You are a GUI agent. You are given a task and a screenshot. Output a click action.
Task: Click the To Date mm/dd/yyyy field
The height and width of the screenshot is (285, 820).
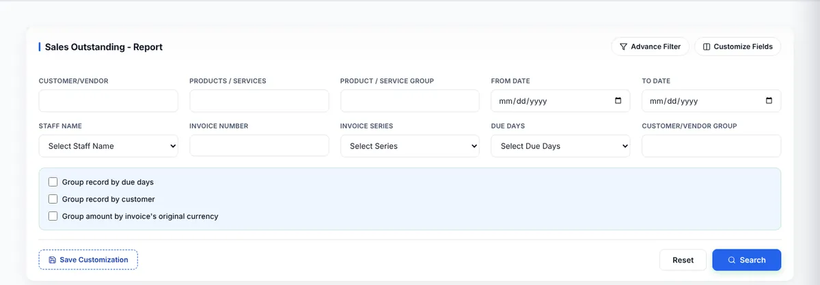click(x=711, y=100)
